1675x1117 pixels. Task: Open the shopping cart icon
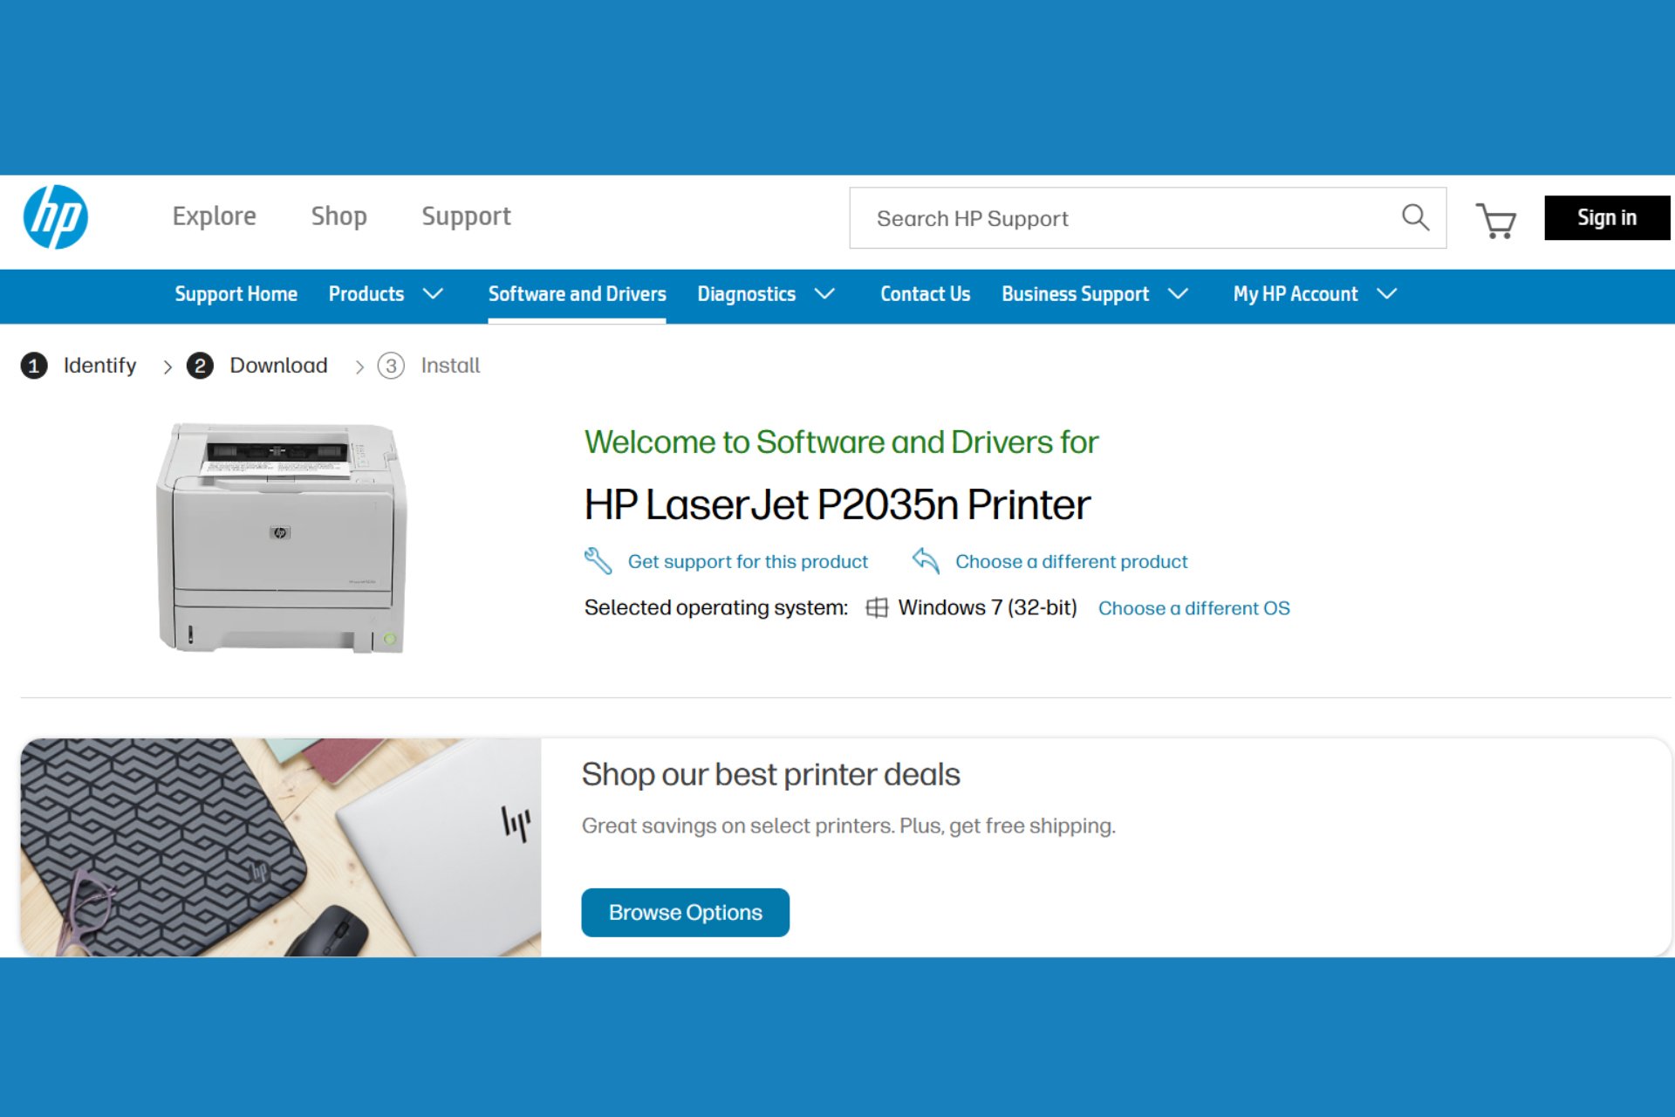pyautogui.click(x=1495, y=220)
